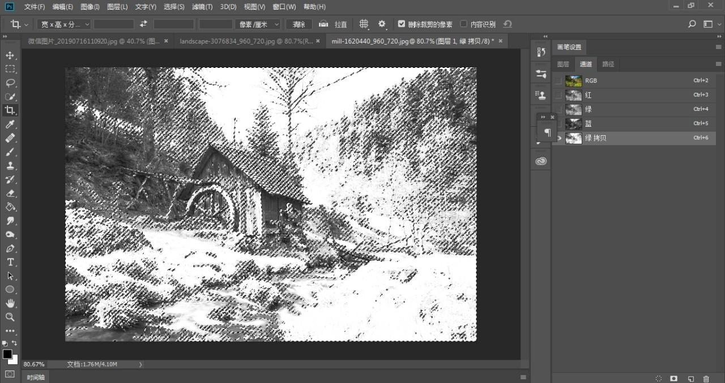This screenshot has width=725, height=383.
Task: Open the History panel icon
Action: pyautogui.click(x=541, y=52)
